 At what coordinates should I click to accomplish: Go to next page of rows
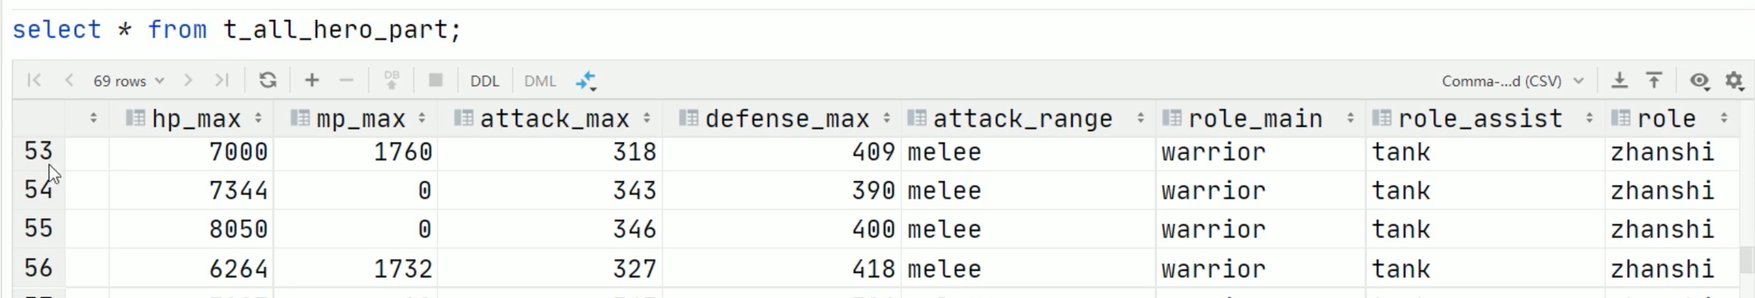click(188, 80)
